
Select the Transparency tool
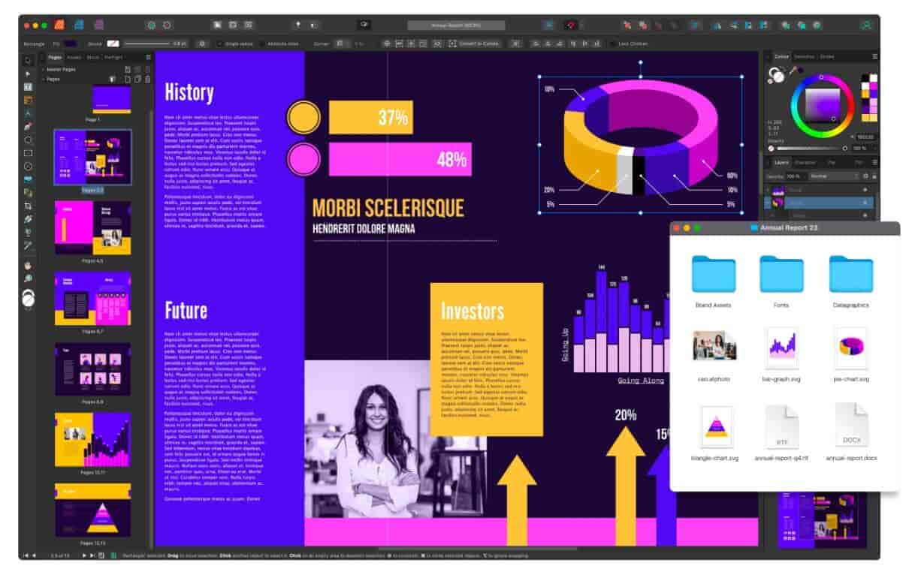(x=28, y=232)
